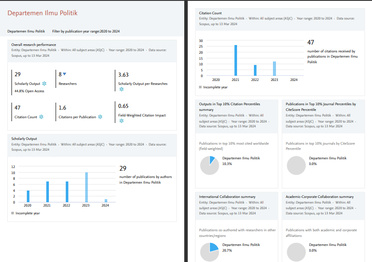This screenshot has width=372, height=262.
Task: Click the large 47 beside Citation Count chart
Action: [x=311, y=42]
